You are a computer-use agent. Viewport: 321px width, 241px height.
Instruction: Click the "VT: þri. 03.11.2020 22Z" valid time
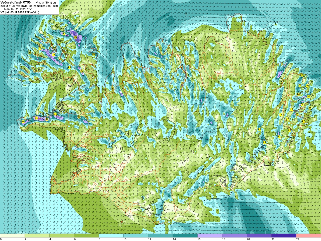(15, 12)
